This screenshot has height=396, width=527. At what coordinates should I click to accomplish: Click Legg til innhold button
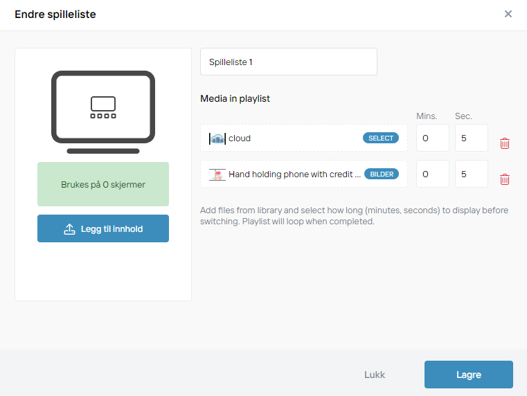103,228
